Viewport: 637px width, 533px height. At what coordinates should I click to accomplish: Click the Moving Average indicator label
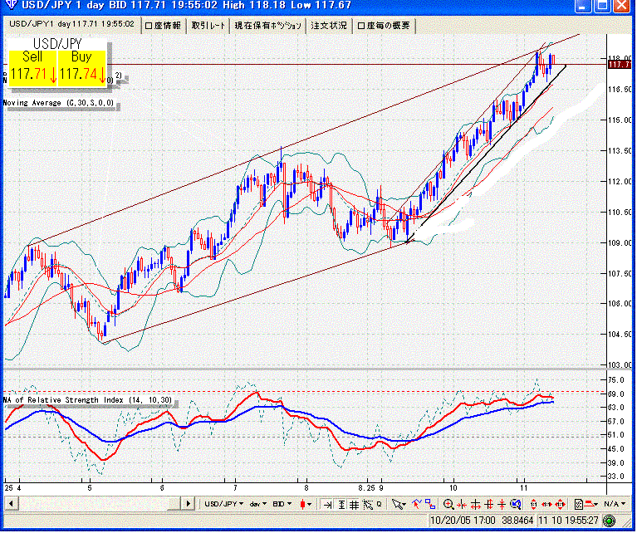(x=57, y=104)
